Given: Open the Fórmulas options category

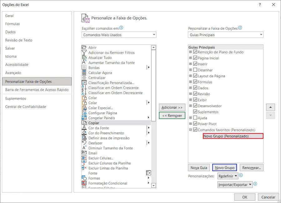Looking at the screenshot, I should (12, 24).
